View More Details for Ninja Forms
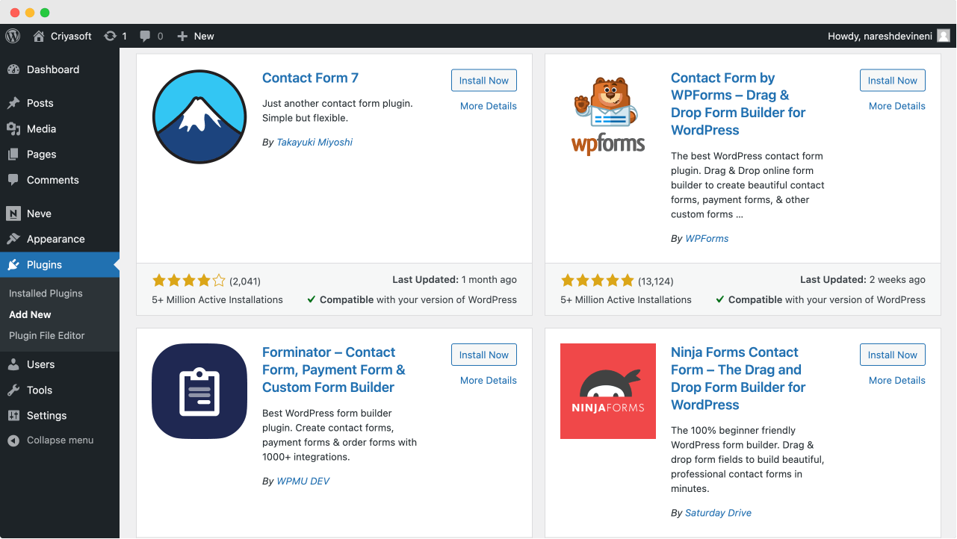The height and width of the screenshot is (539, 957). click(x=897, y=380)
